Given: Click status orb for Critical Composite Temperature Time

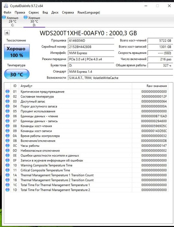Looking at the screenshot, I should [x=7, y=170].
